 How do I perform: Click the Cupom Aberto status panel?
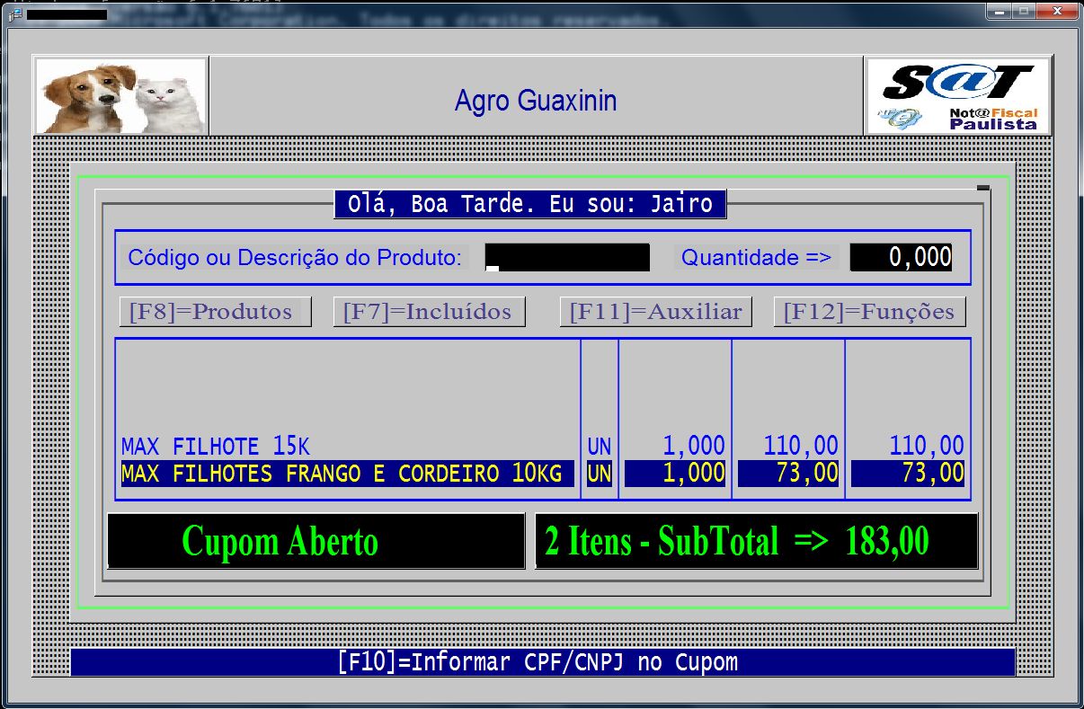pos(315,542)
